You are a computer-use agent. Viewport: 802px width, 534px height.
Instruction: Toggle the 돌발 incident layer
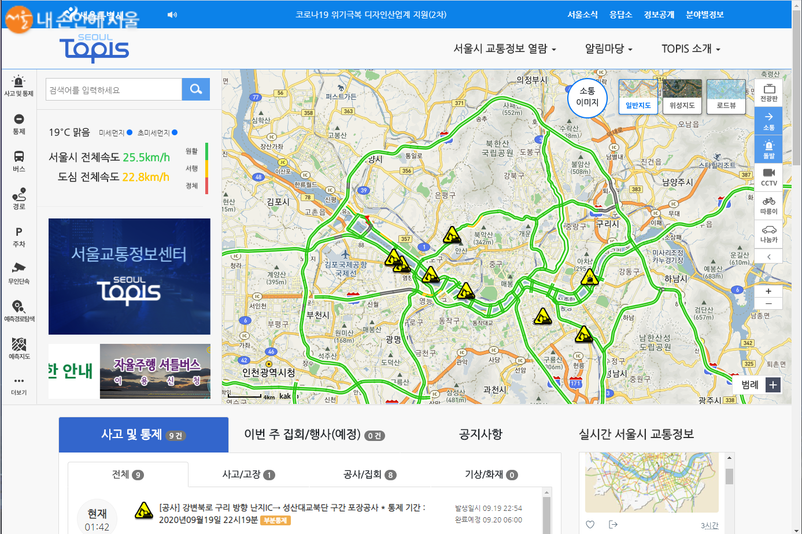click(768, 149)
